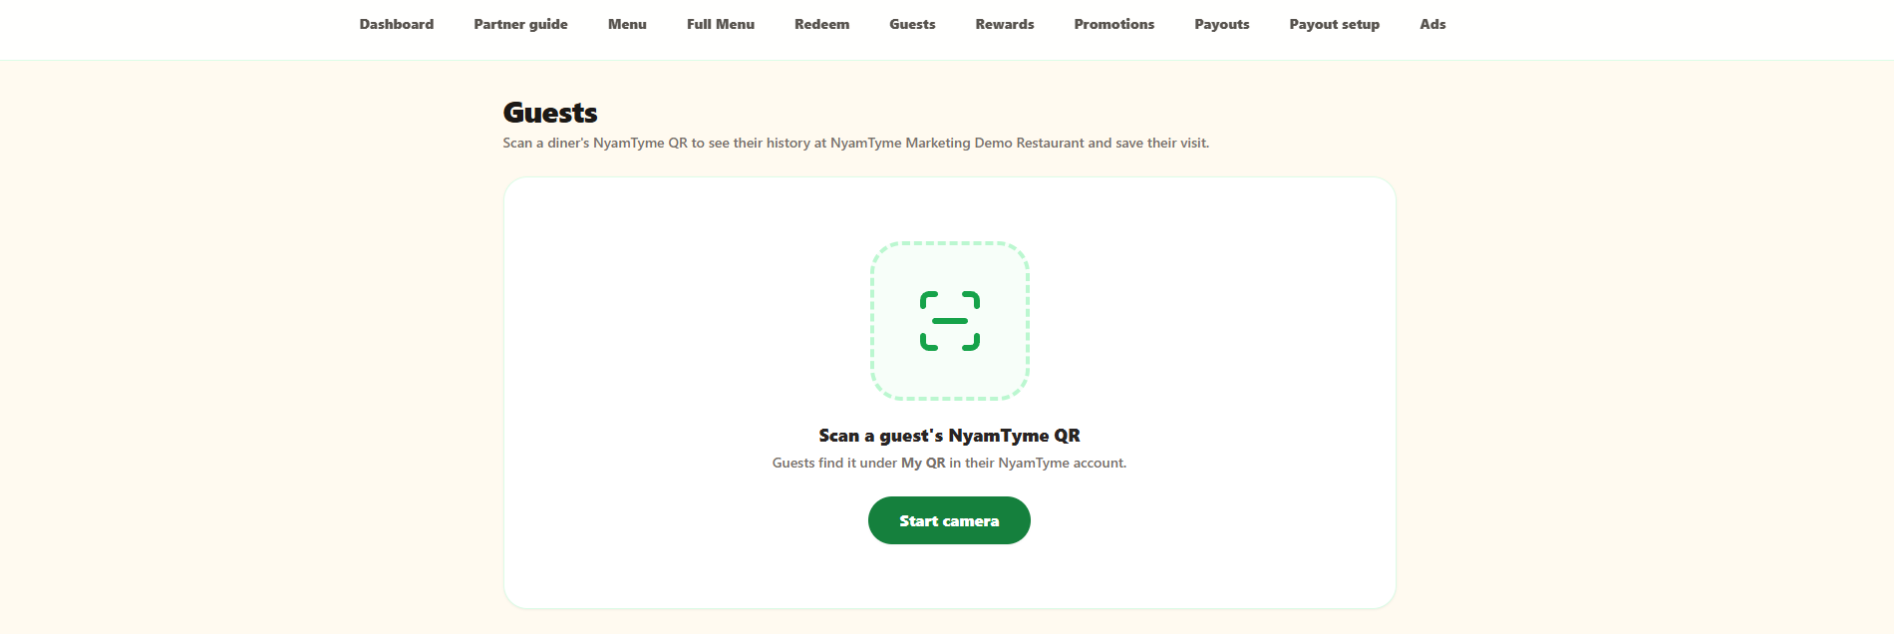Go to Partner guide
The image size is (1894, 634).
click(520, 24)
